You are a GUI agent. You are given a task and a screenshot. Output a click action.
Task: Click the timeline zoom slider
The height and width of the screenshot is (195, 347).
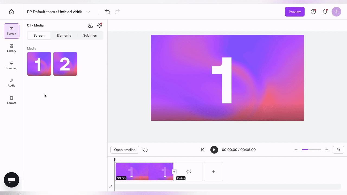311,150
